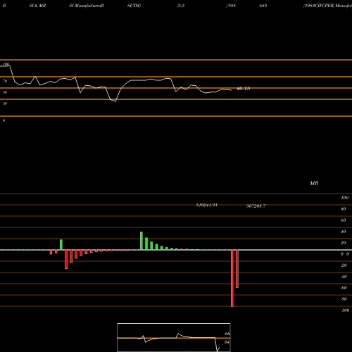Image resolution: width=352 pixels, height=352 pixels.
Task: Select the tallest red histogram bar
Action: tap(232, 278)
